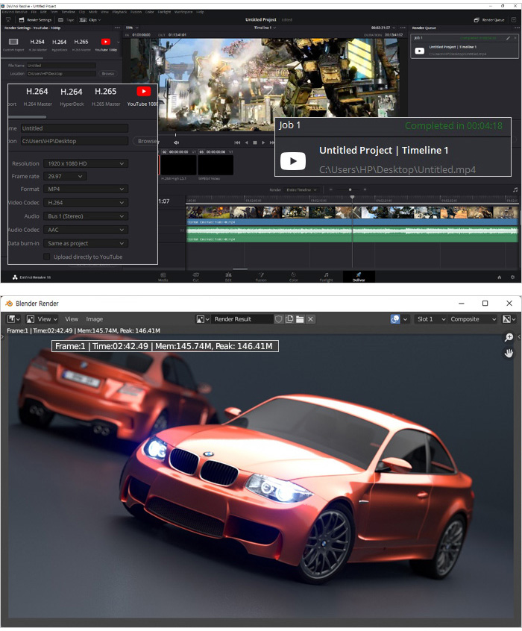Switch to the Edit page icon at bottom
This screenshot has height=631, width=522.
(228, 276)
